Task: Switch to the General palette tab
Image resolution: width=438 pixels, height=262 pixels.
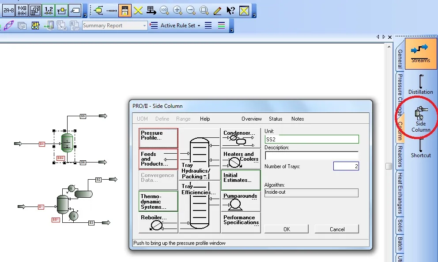Action: pos(400,59)
